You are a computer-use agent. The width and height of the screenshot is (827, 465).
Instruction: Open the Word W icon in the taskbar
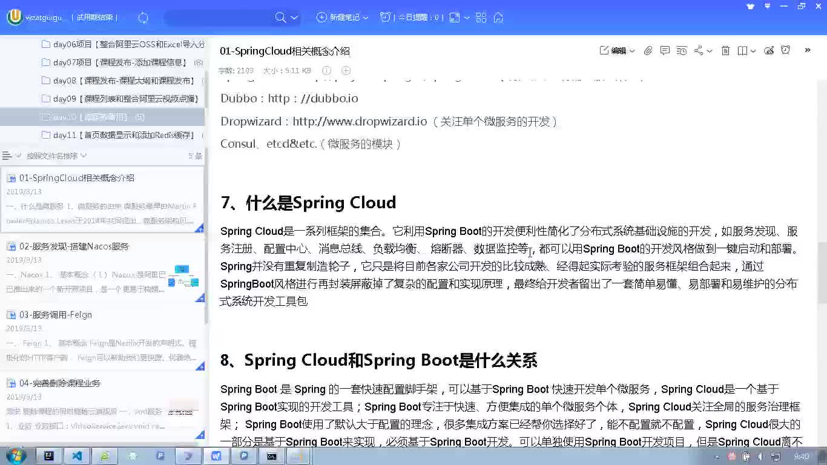[216, 457]
